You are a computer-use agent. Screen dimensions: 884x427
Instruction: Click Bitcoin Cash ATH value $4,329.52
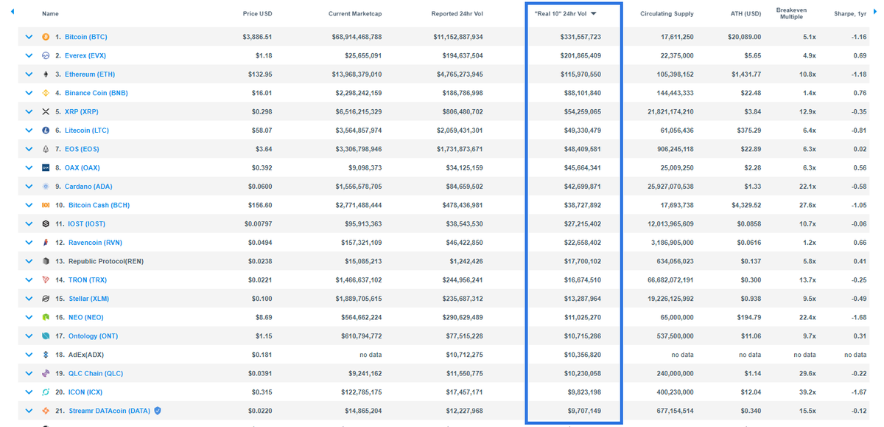tap(745, 205)
